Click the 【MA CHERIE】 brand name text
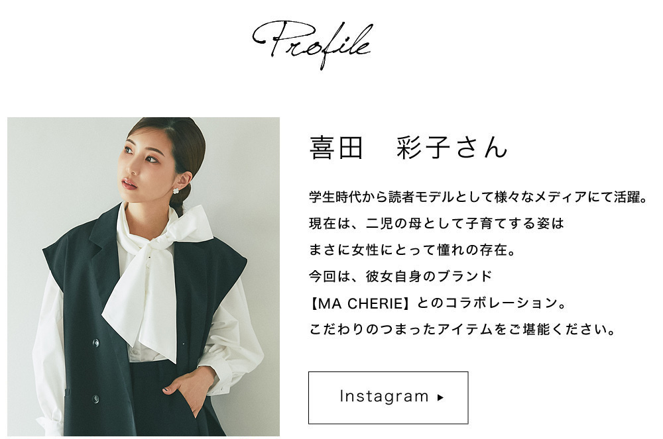 (360, 303)
